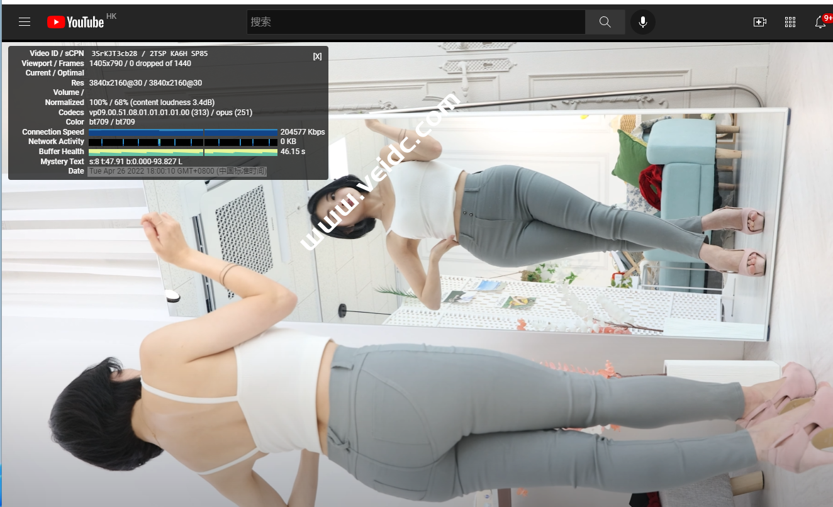Click the Mystery Text value
833x507 pixels.
point(136,162)
